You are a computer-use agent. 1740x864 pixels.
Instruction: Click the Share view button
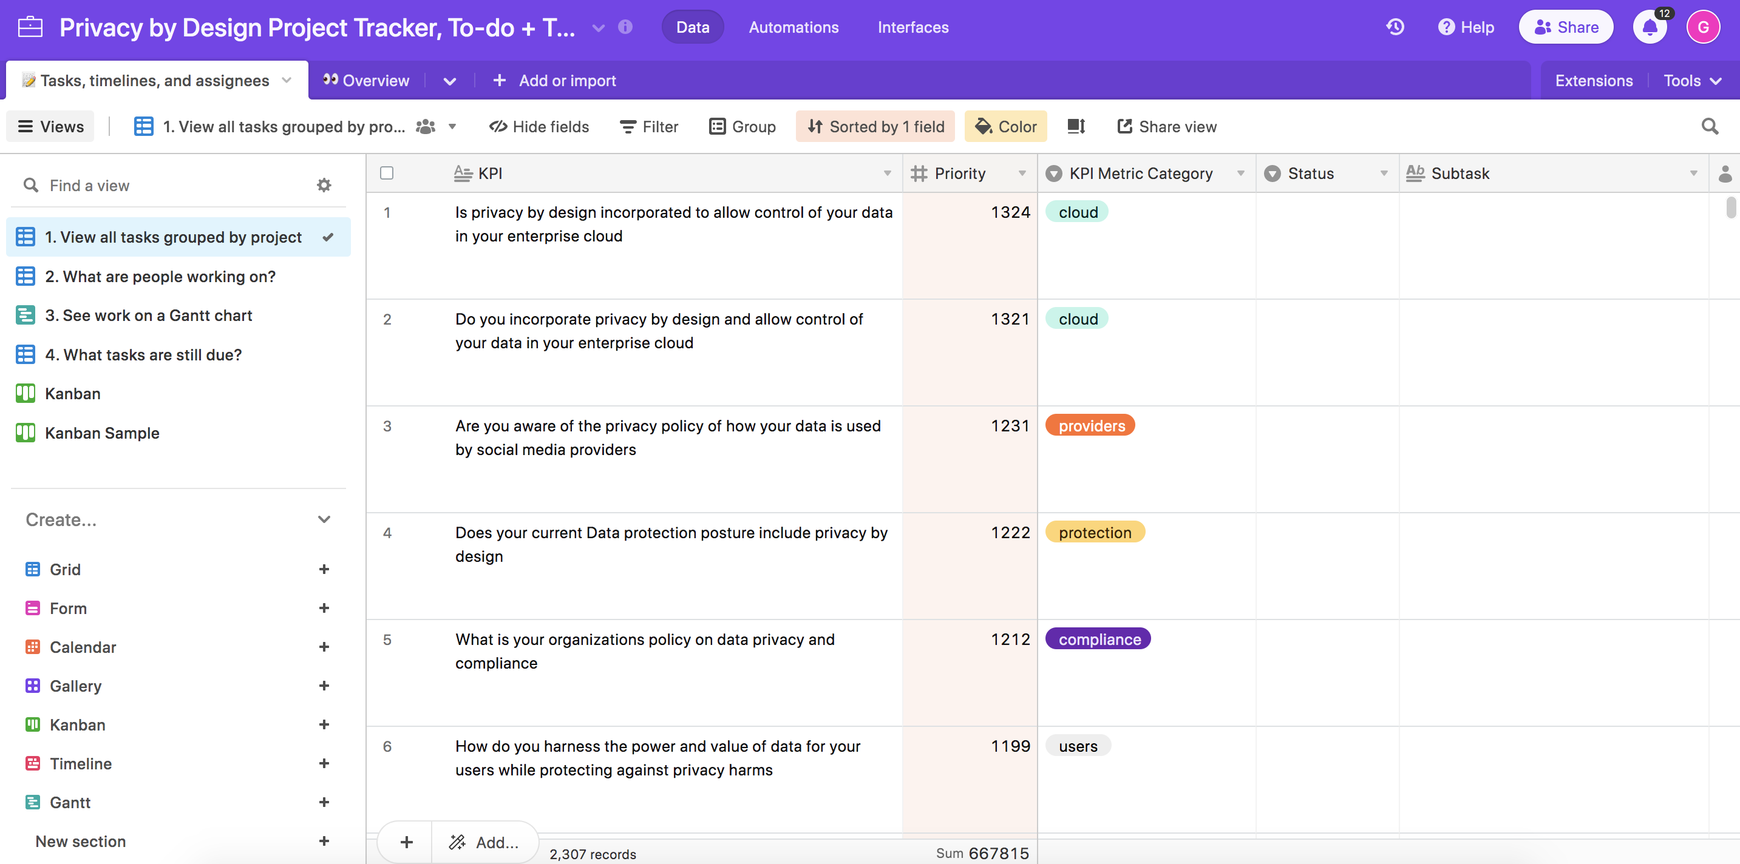coord(1167,126)
